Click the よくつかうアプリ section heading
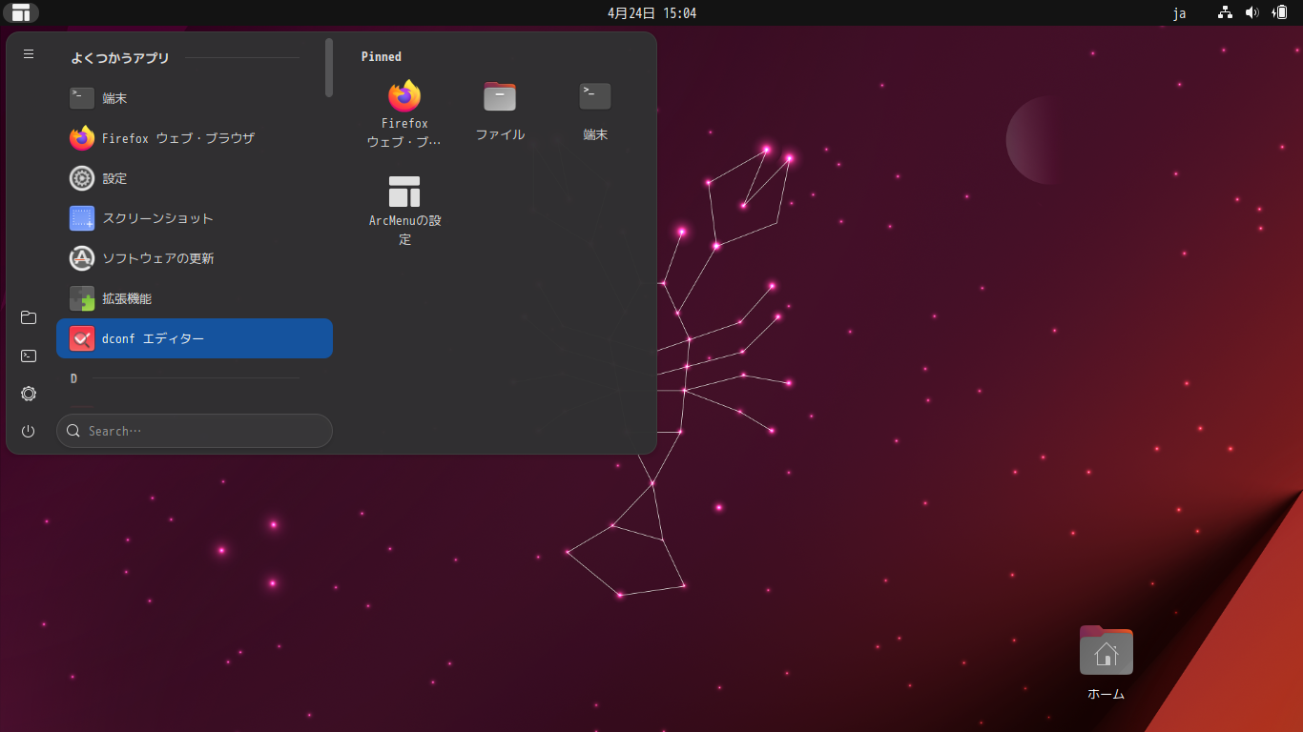 [x=120, y=58]
